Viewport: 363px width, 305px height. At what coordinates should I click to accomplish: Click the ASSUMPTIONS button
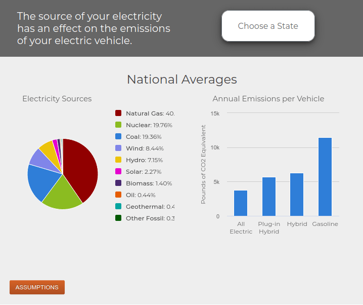click(x=37, y=287)
